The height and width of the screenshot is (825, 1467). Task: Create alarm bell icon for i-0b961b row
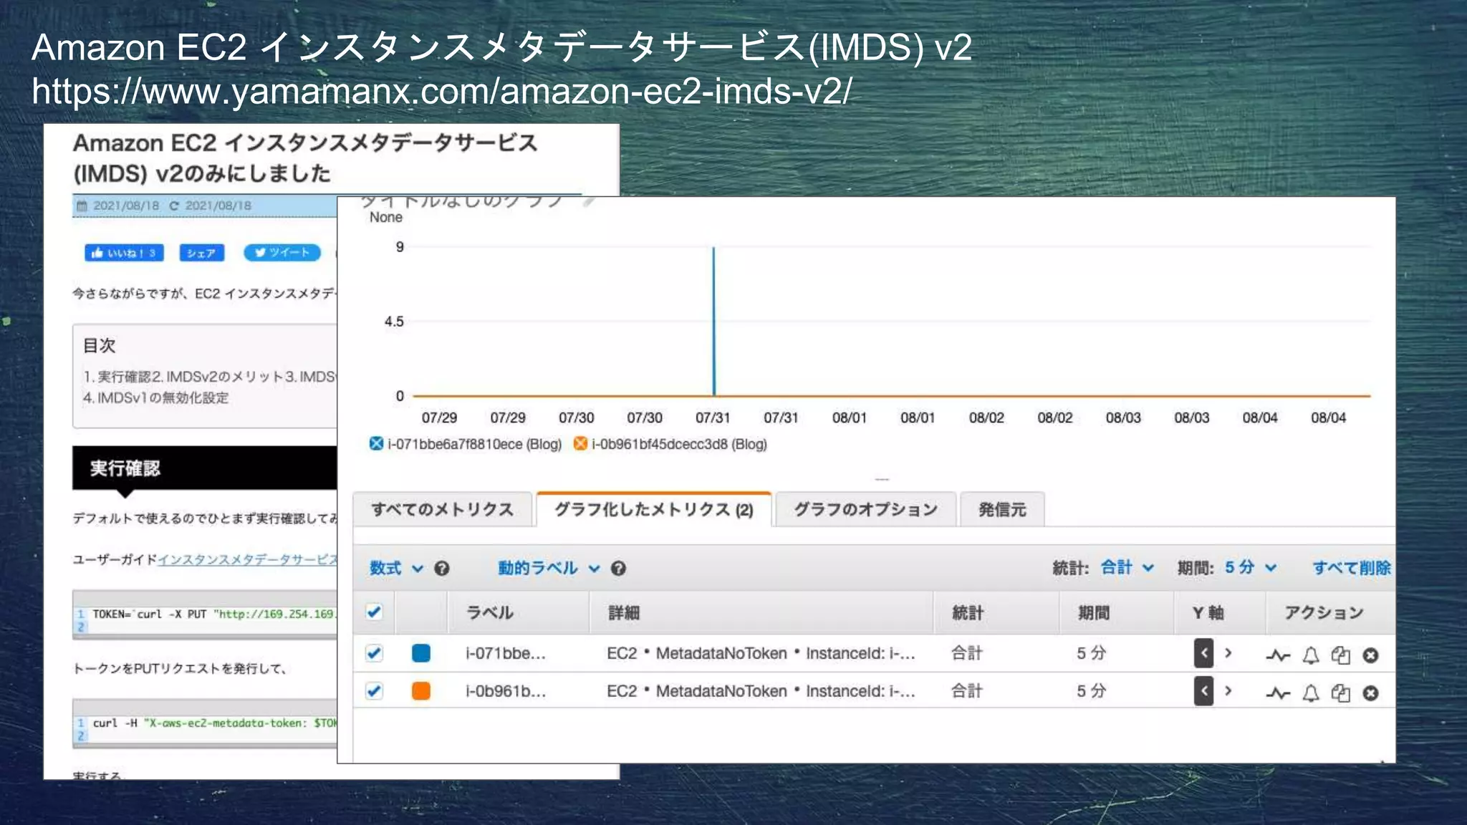click(1310, 693)
